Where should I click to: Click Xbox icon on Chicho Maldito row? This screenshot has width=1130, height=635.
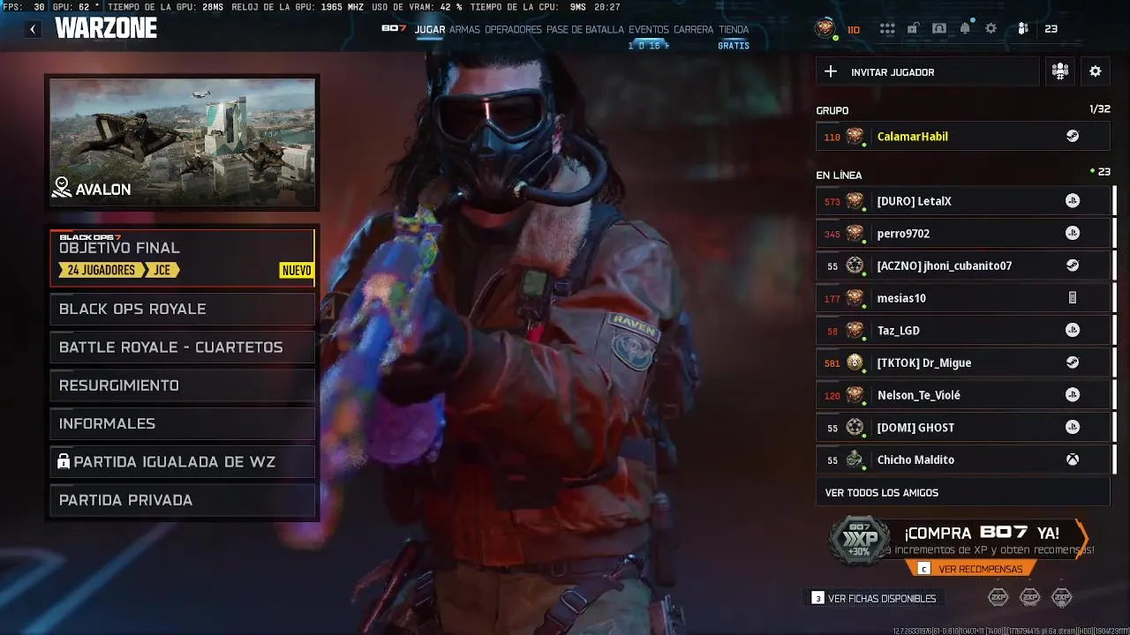pyautogui.click(x=1073, y=459)
